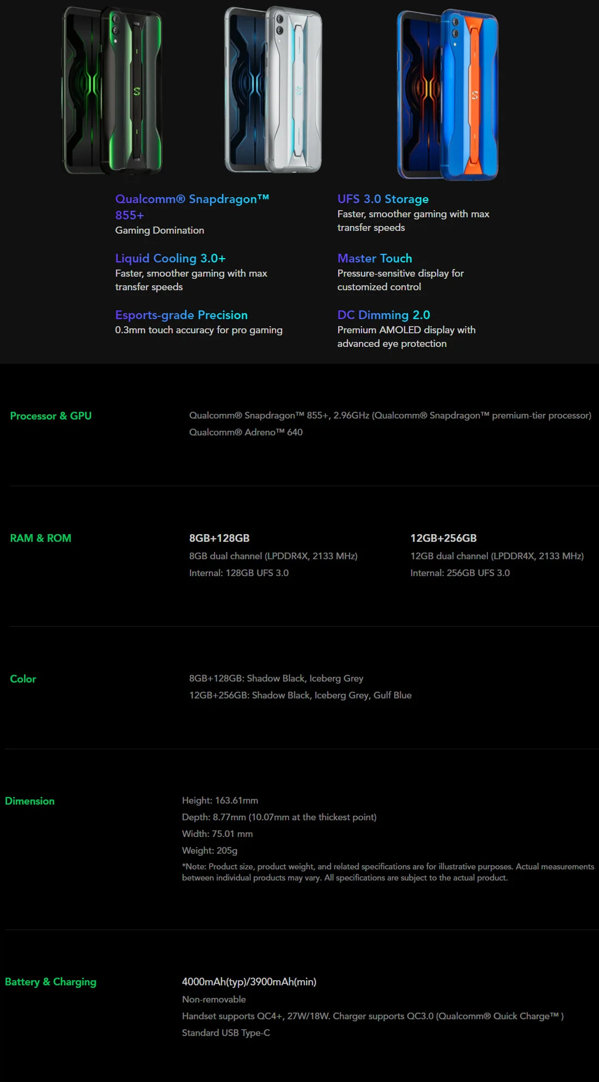Select the Width: 75.01 mm line

click(217, 834)
